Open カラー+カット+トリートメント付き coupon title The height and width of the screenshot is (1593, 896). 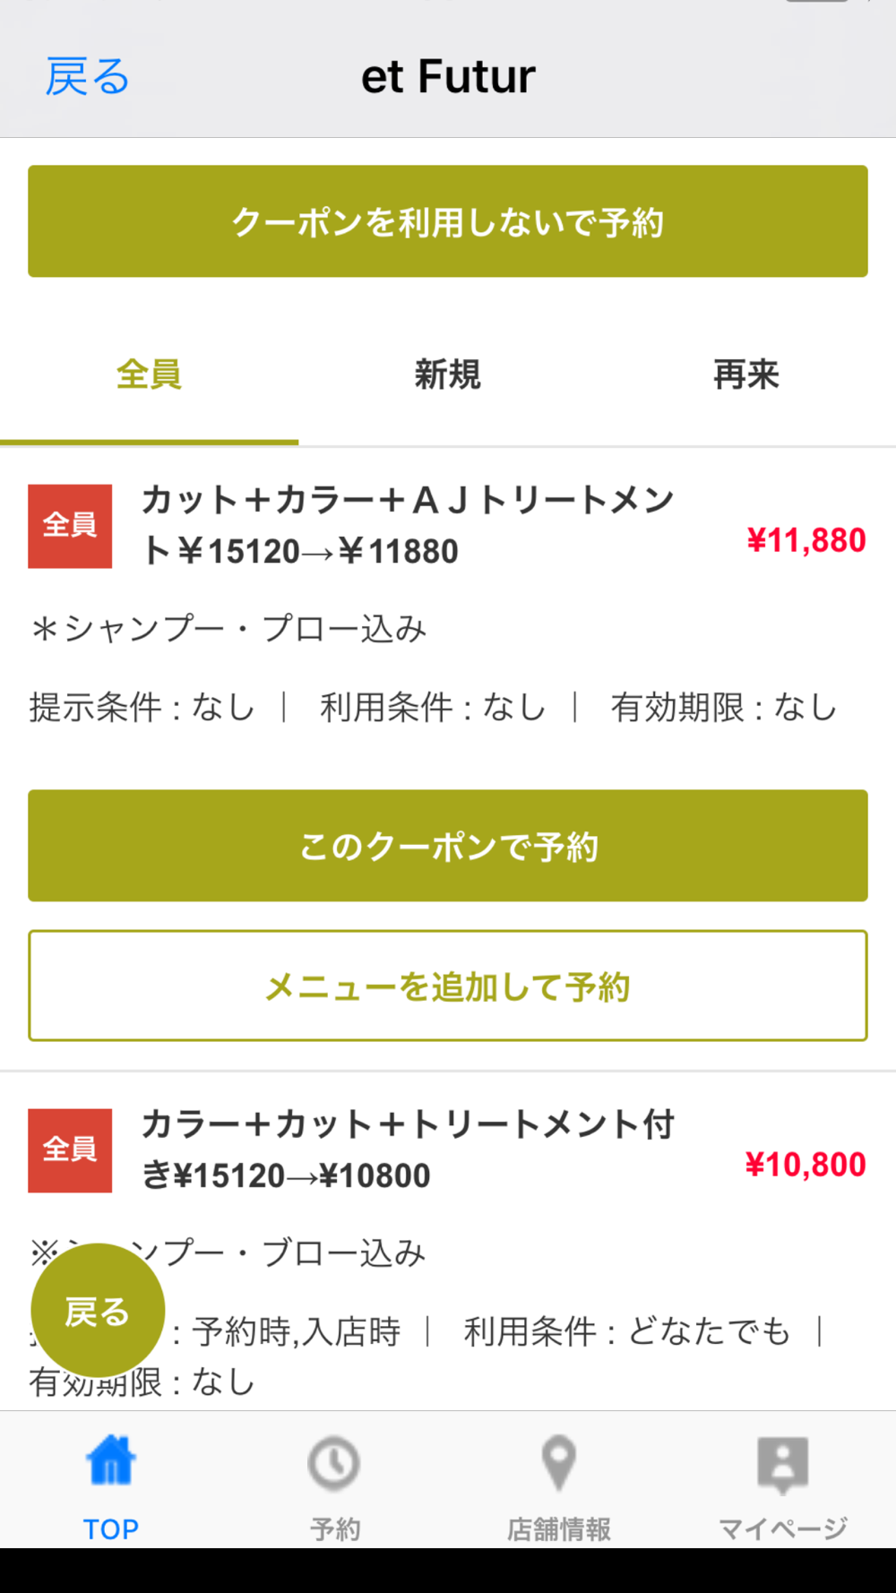(x=408, y=1150)
